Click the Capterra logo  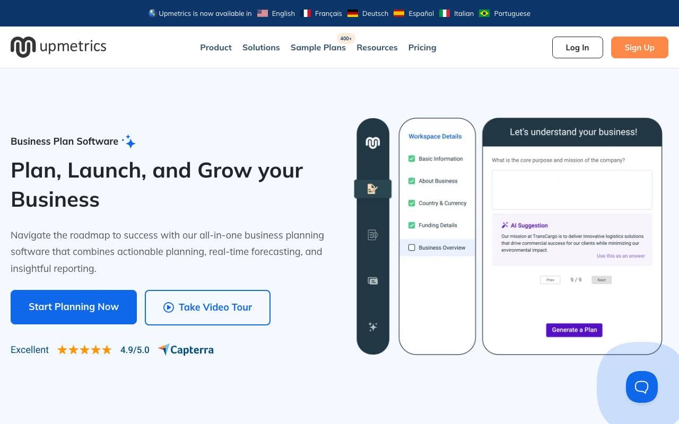(x=186, y=350)
